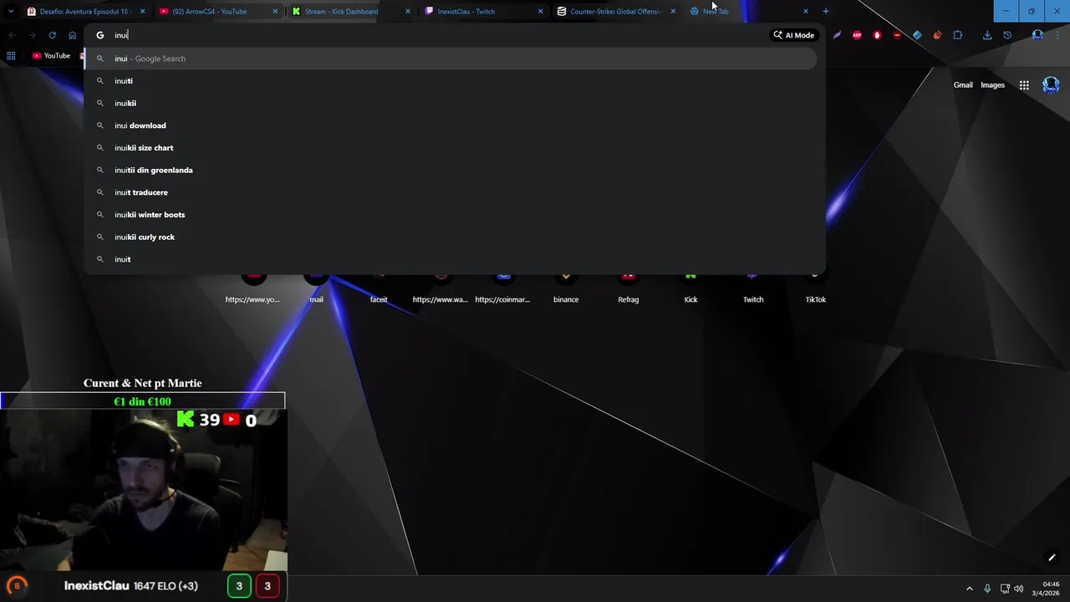Click the purple feather extension icon
The width and height of the screenshot is (1070, 602).
click(837, 35)
